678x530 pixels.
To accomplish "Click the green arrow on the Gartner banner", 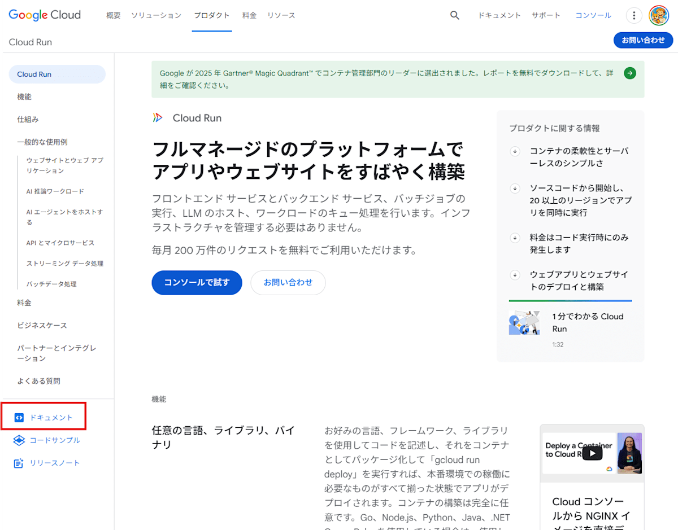I will (629, 73).
